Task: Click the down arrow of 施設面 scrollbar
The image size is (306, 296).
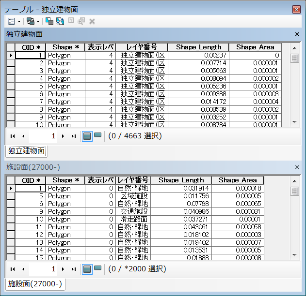Action: click(295, 255)
